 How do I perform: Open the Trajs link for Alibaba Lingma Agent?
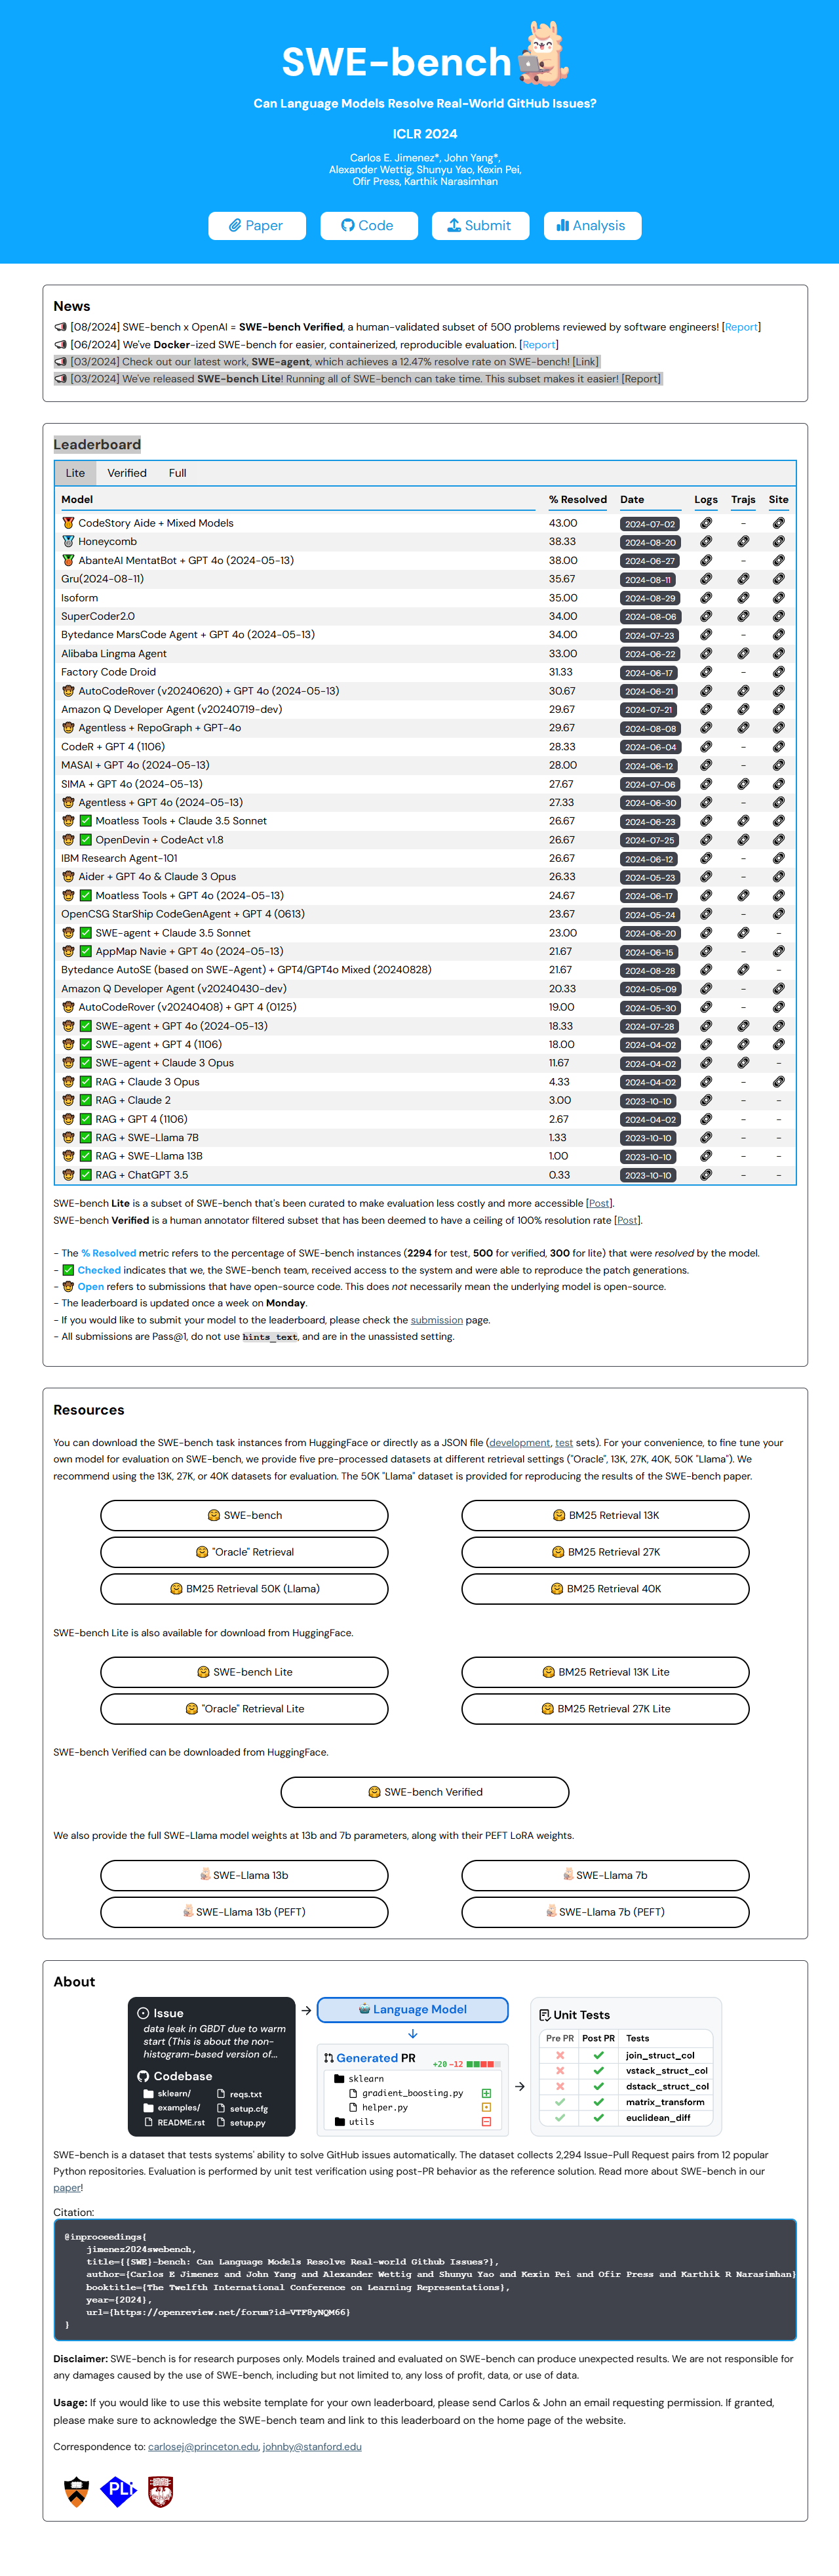click(x=743, y=654)
